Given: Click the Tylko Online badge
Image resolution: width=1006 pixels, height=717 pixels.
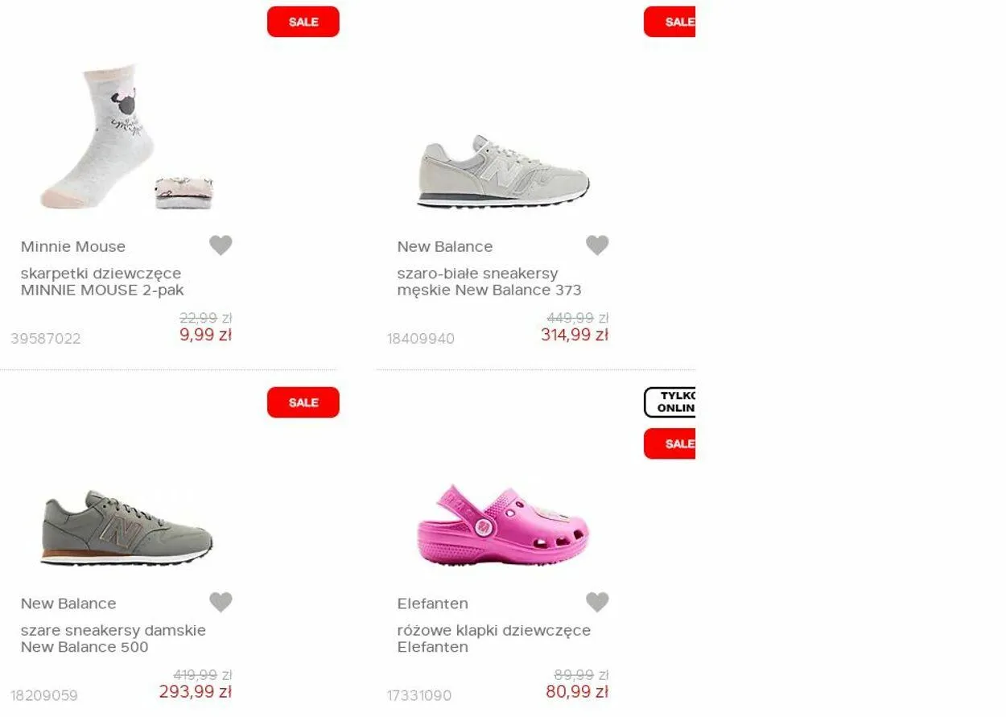Looking at the screenshot, I should pyautogui.click(x=670, y=402).
